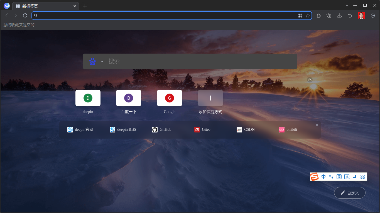Open the browser main menu icon
This screenshot has height=213, width=380.
coord(373,16)
